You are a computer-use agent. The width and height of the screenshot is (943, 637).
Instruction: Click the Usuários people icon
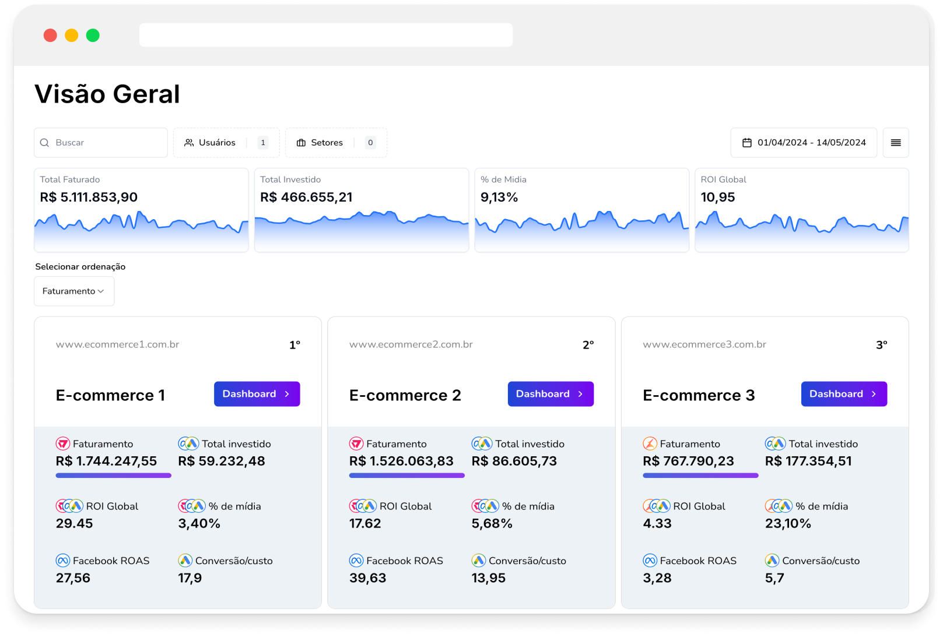(x=189, y=143)
